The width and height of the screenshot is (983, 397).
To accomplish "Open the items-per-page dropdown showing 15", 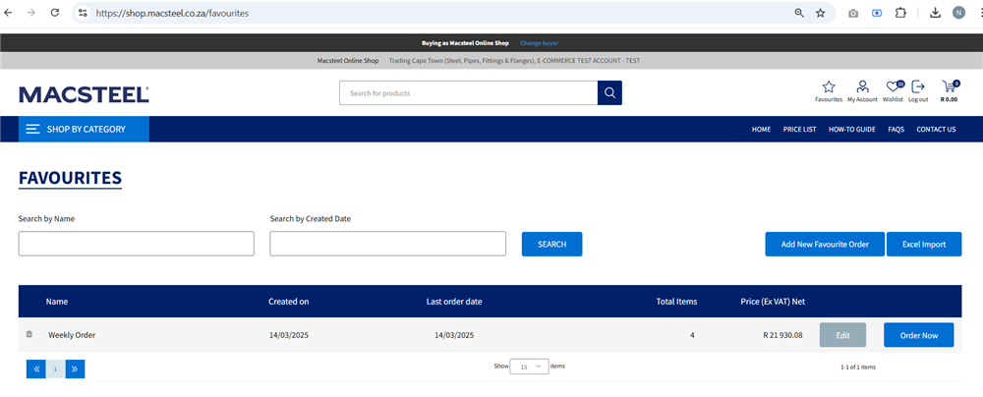I will coord(529,367).
